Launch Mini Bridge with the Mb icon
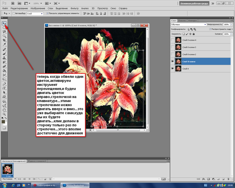This screenshot has height=188, width=235. click(19, 3)
